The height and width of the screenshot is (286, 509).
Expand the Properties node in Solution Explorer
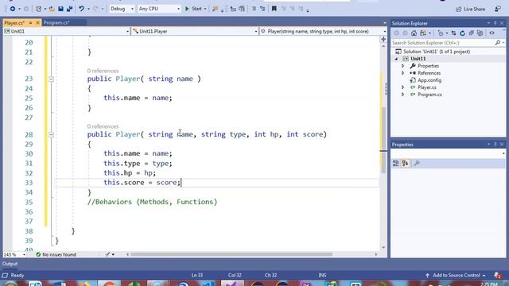coord(403,66)
